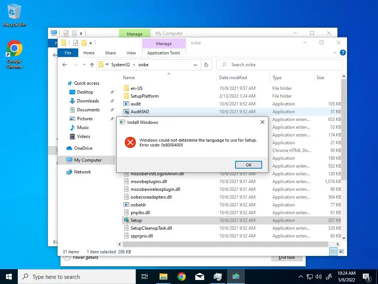Screen dimensions: 378x284
Task: Open the volume control tray icon
Action: click(x=319, y=277)
